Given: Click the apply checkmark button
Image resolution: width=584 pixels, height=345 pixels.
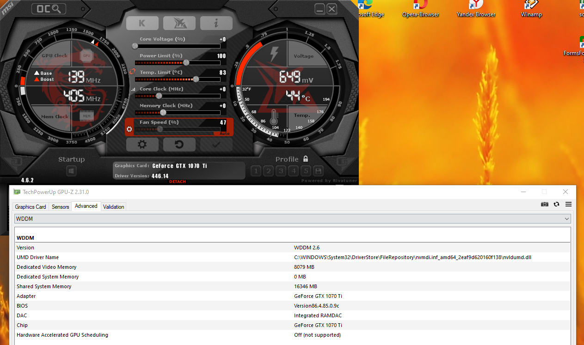Looking at the screenshot, I should click(216, 145).
